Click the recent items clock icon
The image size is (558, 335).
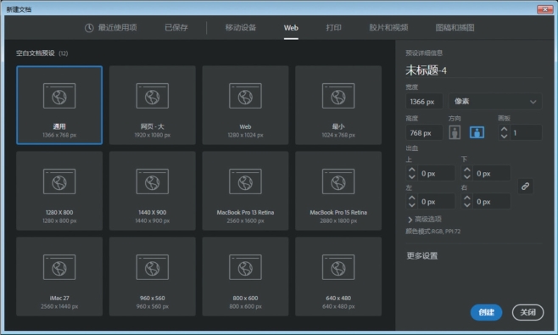point(89,28)
